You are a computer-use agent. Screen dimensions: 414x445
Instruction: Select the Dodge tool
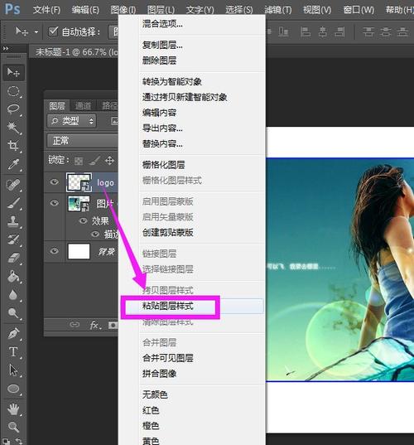(x=13, y=313)
